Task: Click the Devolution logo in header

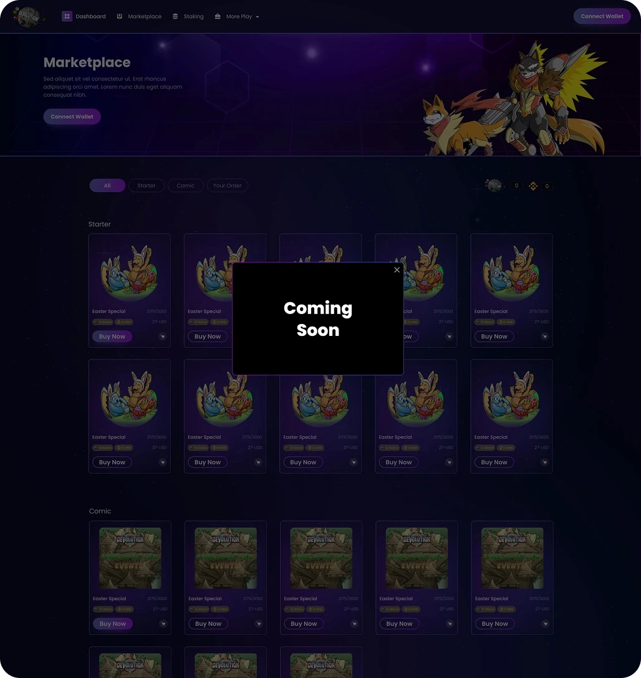Action: (x=29, y=16)
